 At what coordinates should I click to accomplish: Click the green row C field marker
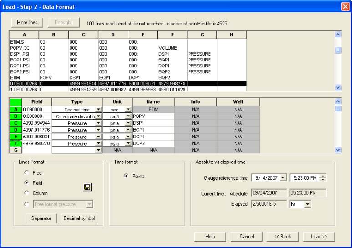pos(15,123)
